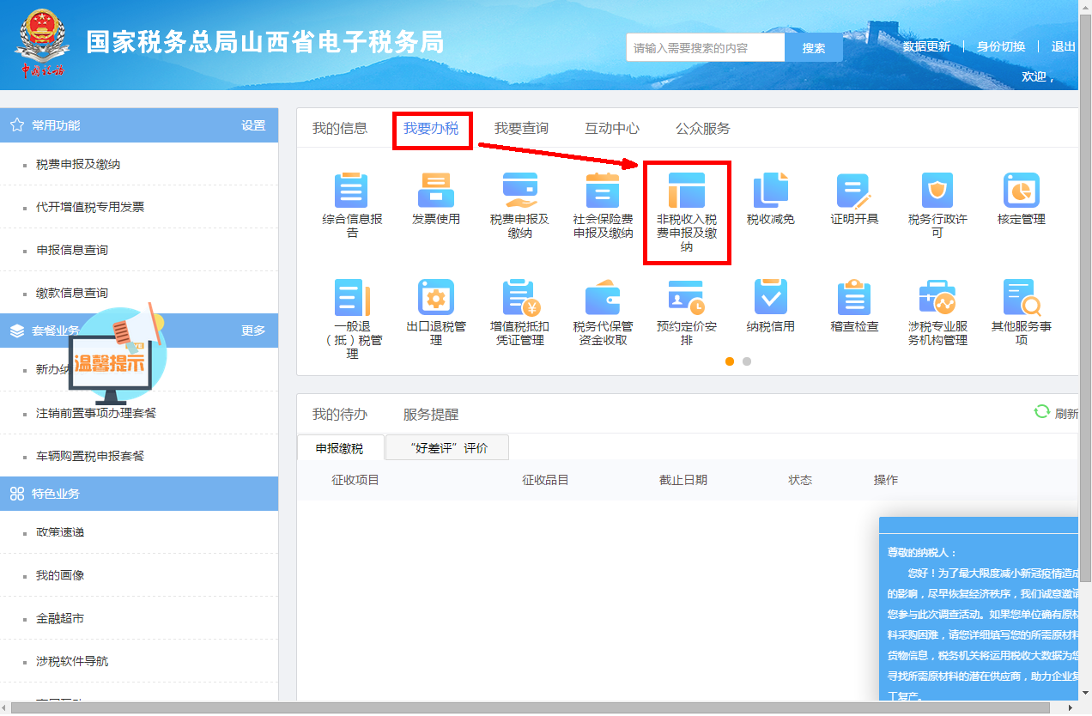The width and height of the screenshot is (1092, 716).
Task: Open 税费申报及缴纳 icon in main grid
Action: [x=520, y=191]
